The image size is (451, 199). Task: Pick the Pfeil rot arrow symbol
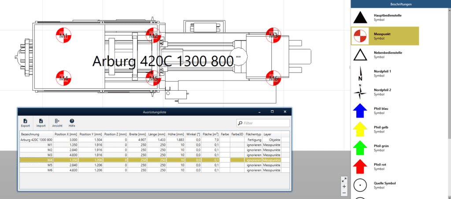click(x=360, y=167)
